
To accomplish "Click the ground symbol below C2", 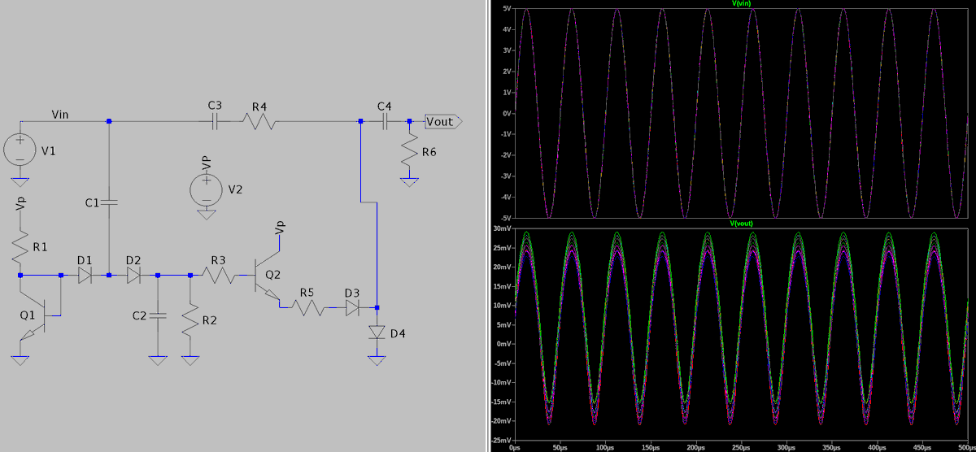I will 158,361.
